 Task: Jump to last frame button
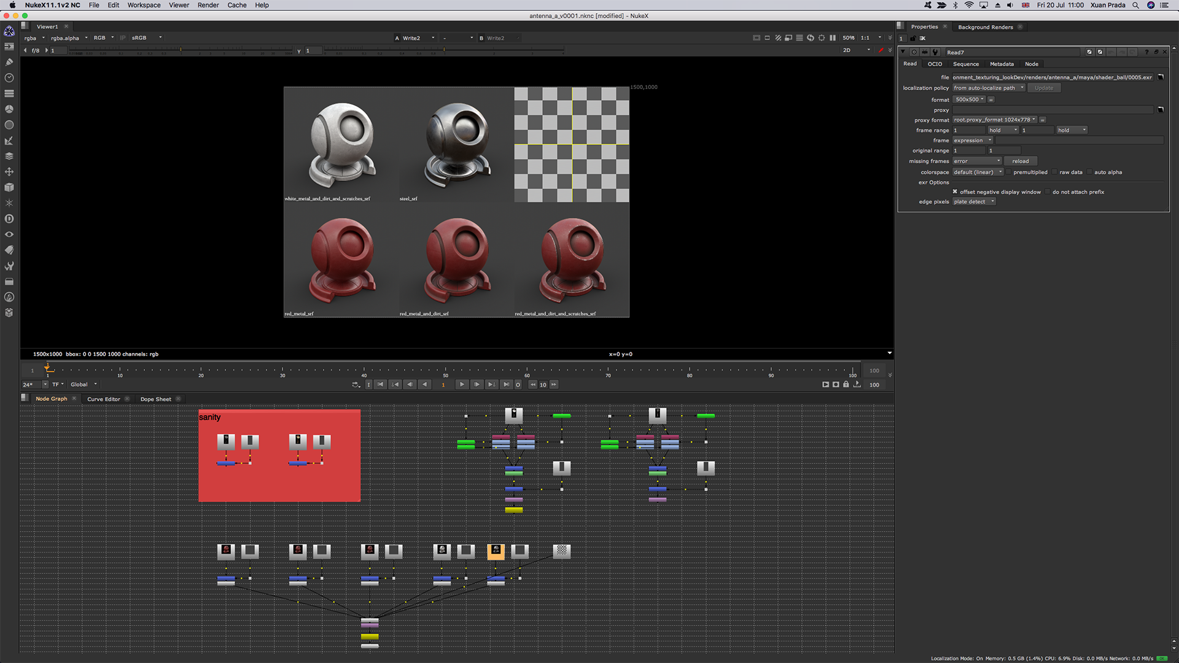pyautogui.click(x=506, y=385)
